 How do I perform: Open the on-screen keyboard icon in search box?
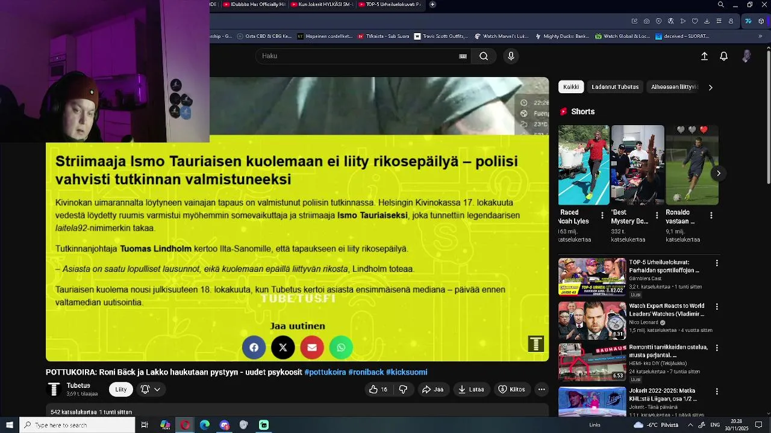coord(463,56)
